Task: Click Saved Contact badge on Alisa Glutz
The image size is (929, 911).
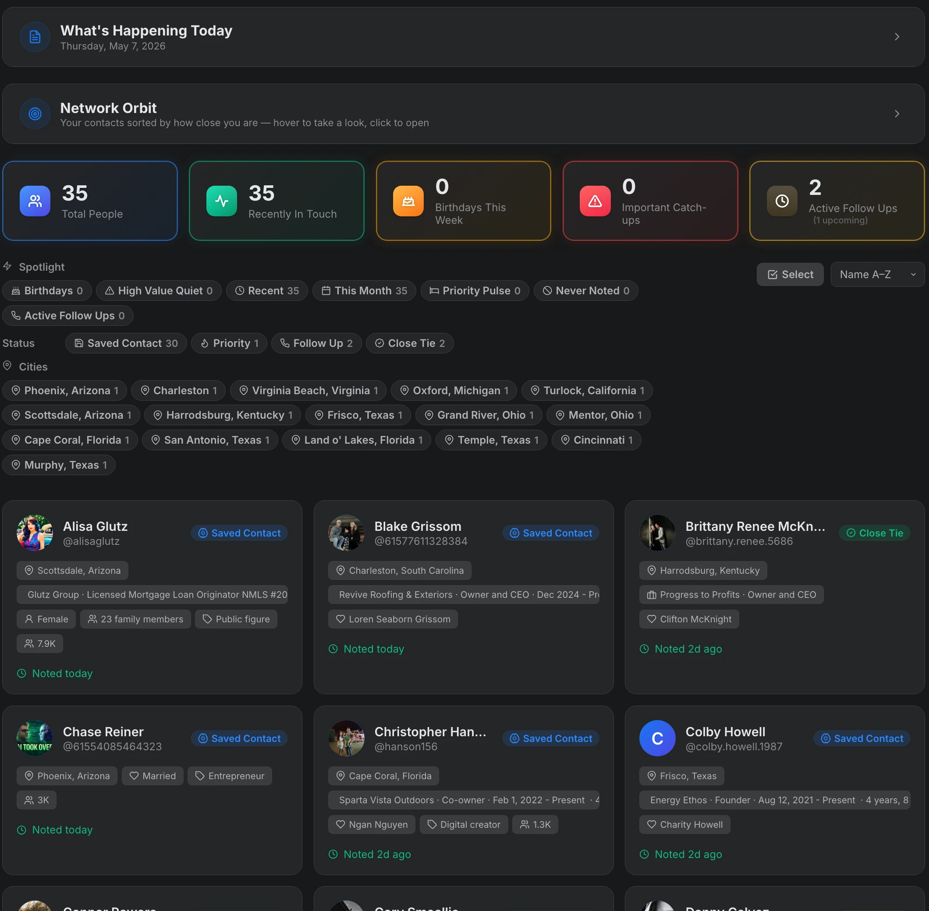Action: coord(239,533)
